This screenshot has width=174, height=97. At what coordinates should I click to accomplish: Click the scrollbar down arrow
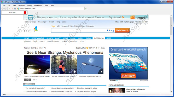point(171,92)
